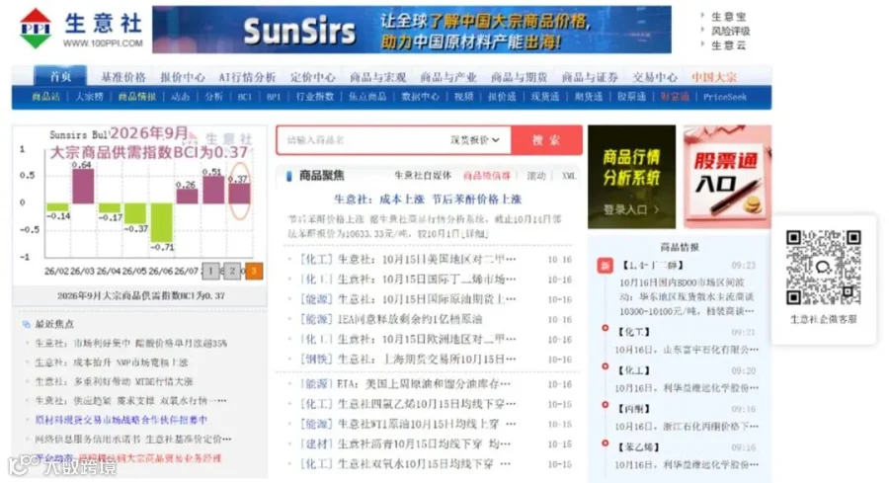Open the SunSirs banner advertisement

tap(412, 30)
